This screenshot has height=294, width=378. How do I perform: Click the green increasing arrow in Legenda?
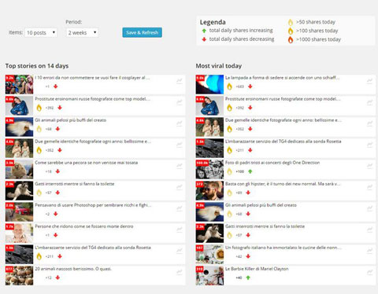[x=204, y=31]
